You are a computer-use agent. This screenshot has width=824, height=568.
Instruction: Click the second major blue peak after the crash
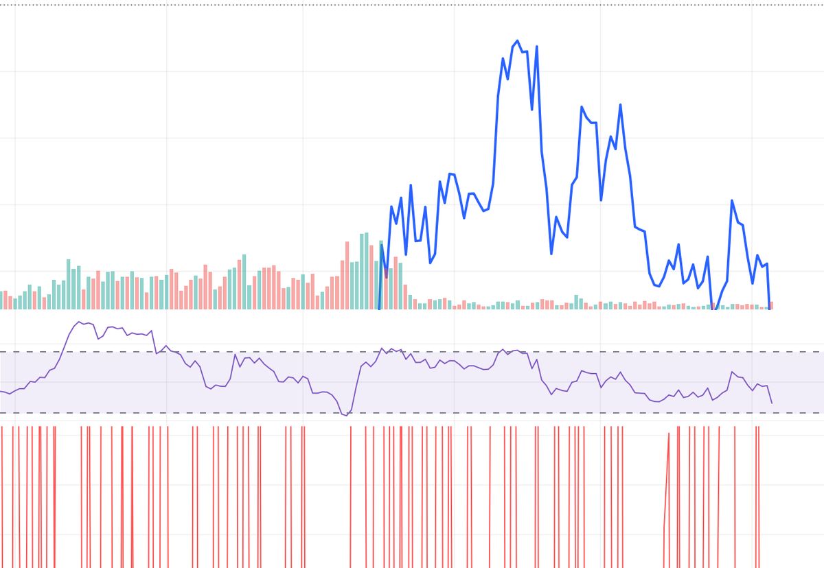pos(620,105)
